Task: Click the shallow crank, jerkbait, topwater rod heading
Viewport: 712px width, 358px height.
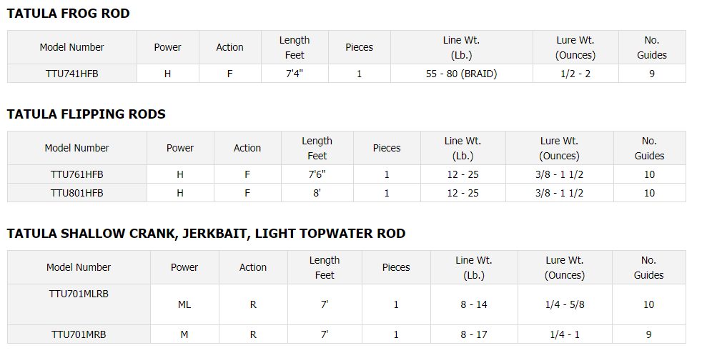Action: tap(206, 234)
